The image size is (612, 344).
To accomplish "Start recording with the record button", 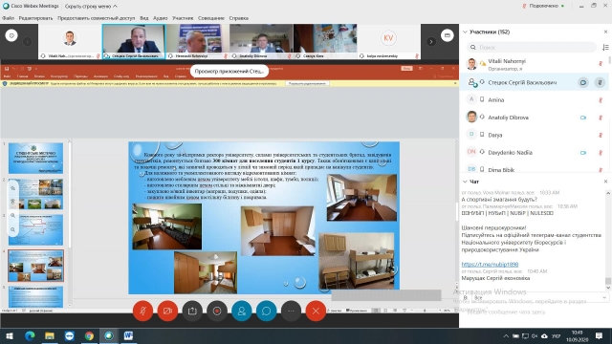I will [x=217, y=311].
